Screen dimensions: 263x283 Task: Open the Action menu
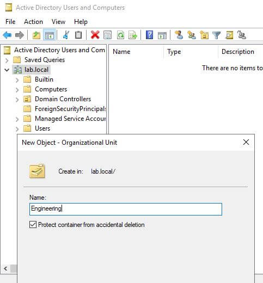pos(33,22)
